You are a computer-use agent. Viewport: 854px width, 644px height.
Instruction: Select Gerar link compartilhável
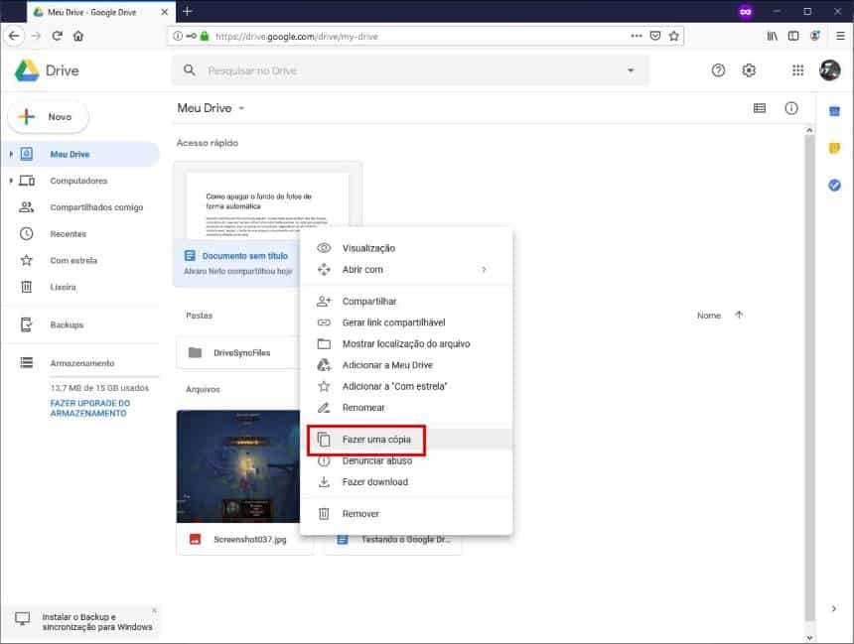406,322
